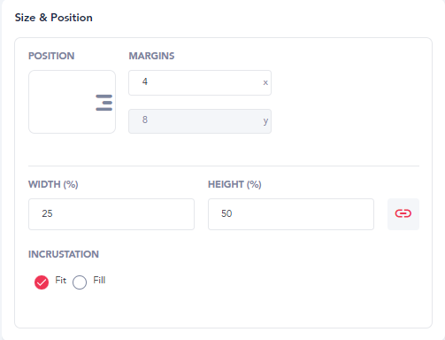This screenshot has width=445, height=340.
Task: Select the Fit incrustation radio button
Action: (x=42, y=282)
